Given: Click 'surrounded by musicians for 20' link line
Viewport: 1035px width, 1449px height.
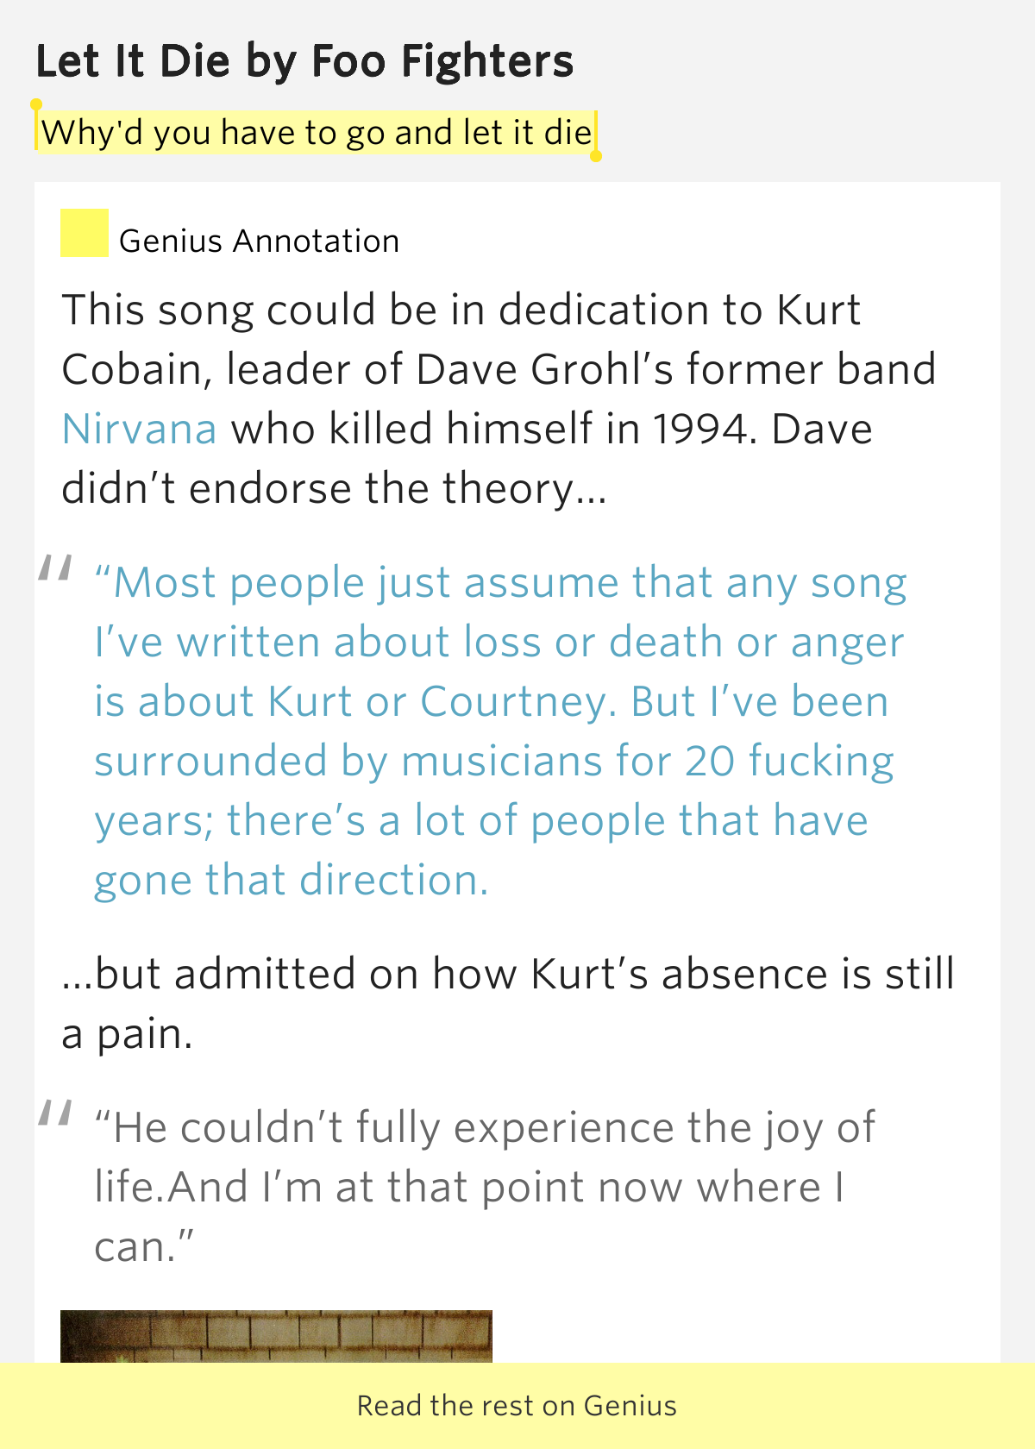Looking at the screenshot, I should (494, 762).
